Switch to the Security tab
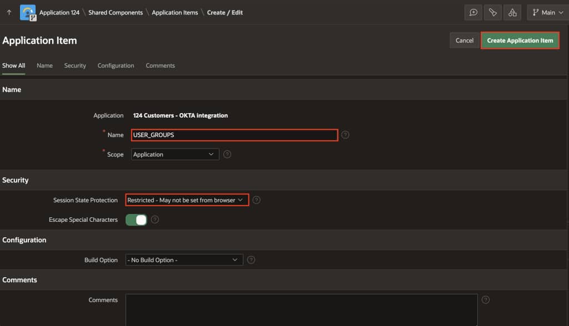The width and height of the screenshot is (569, 326). (x=75, y=65)
